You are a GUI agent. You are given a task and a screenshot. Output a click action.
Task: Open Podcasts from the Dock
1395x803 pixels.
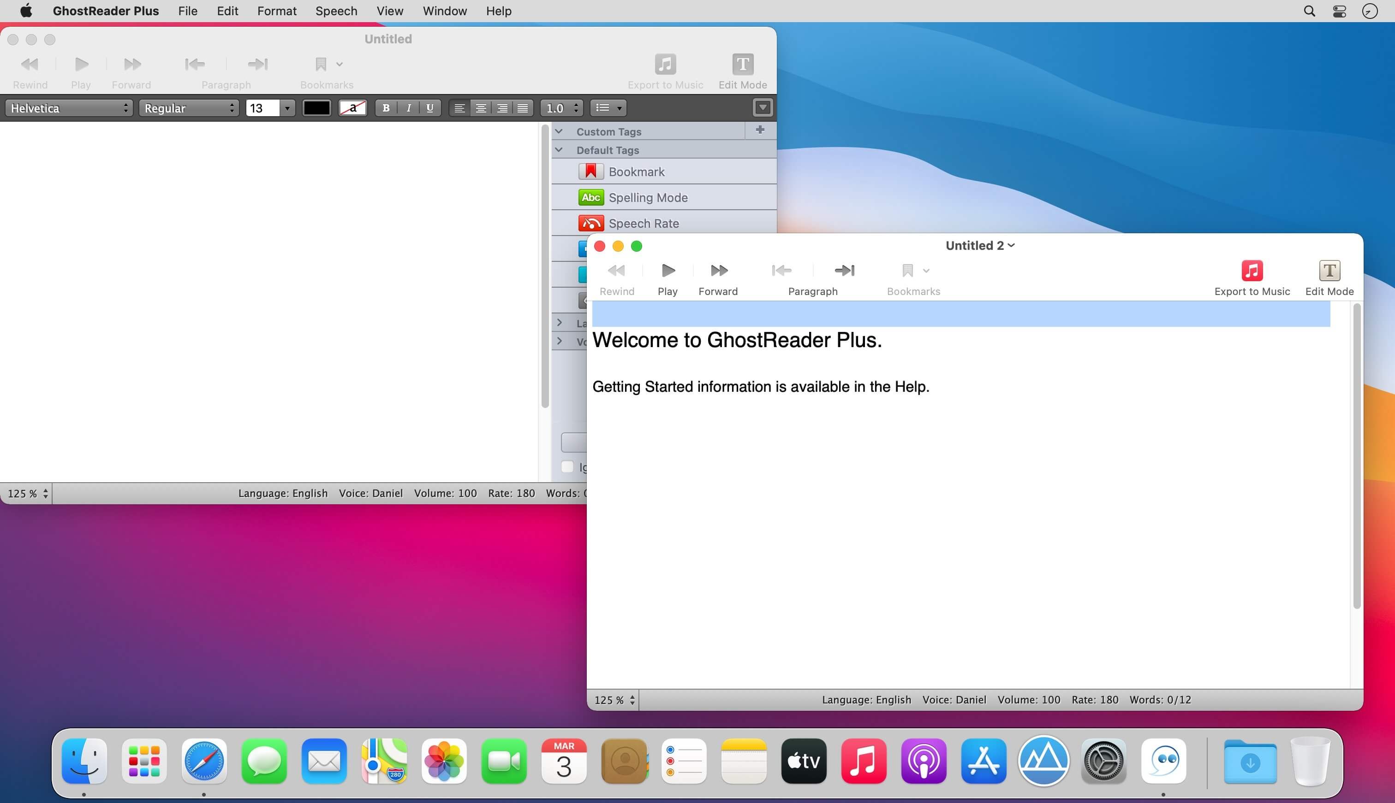[x=924, y=761]
